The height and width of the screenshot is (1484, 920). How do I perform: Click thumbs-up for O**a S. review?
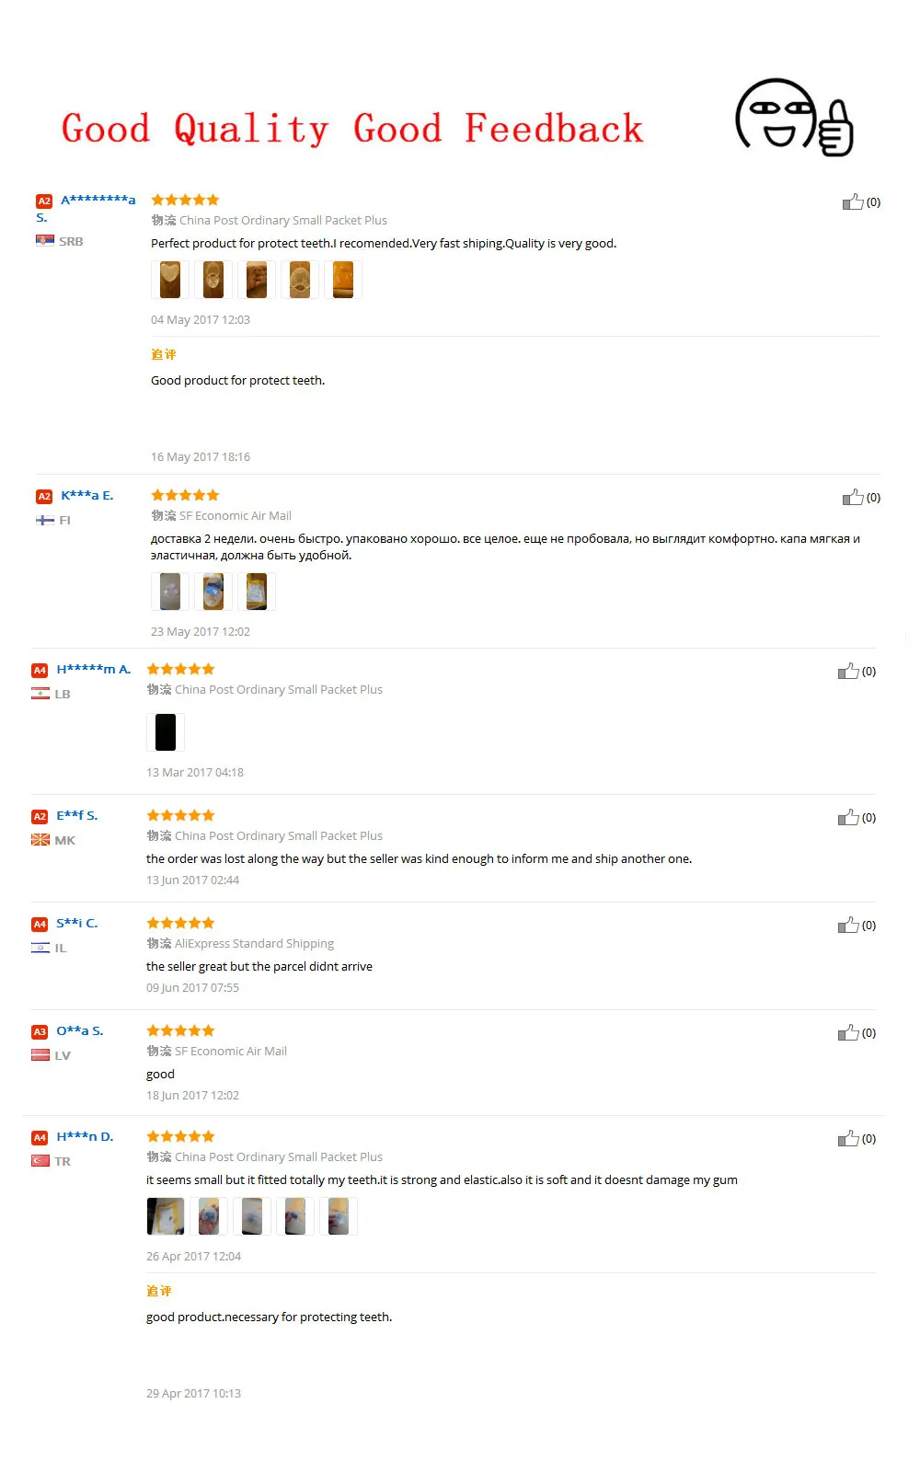click(848, 1032)
